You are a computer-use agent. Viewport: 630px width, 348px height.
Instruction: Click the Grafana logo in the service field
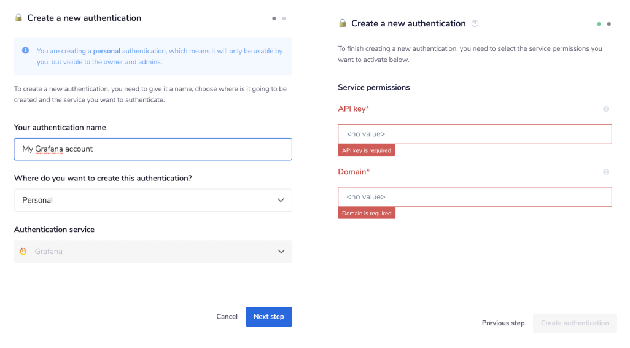(x=23, y=252)
